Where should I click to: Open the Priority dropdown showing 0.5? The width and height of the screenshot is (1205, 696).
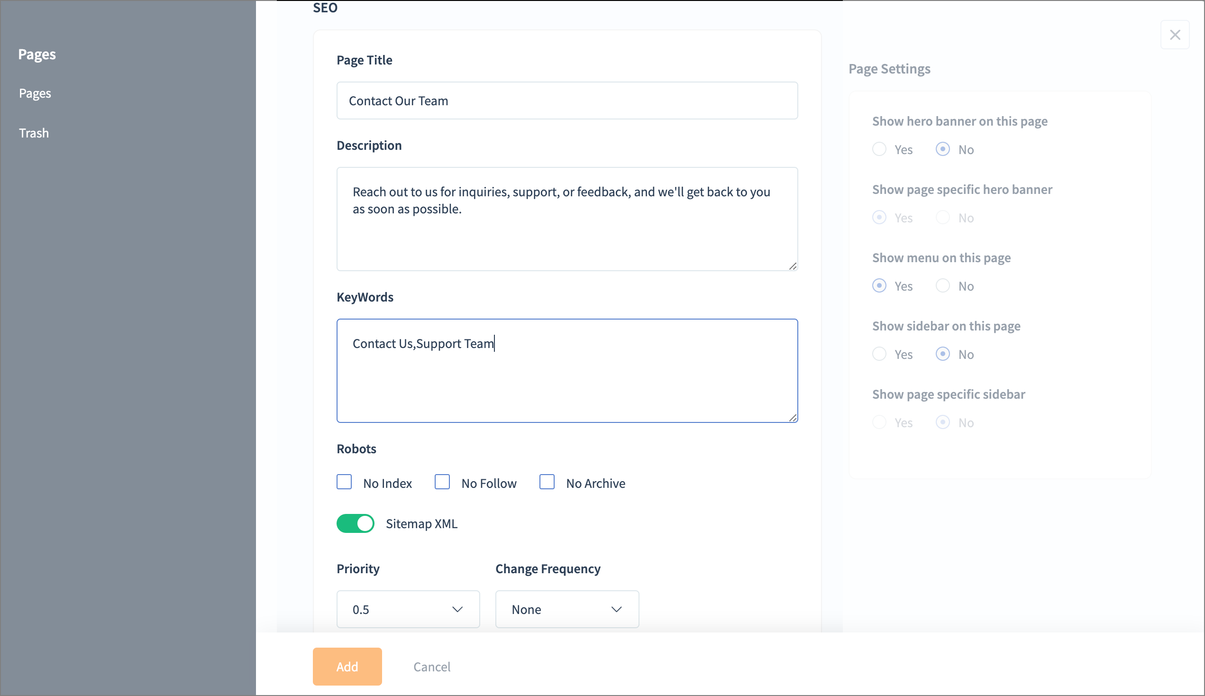pyautogui.click(x=408, y=609)
